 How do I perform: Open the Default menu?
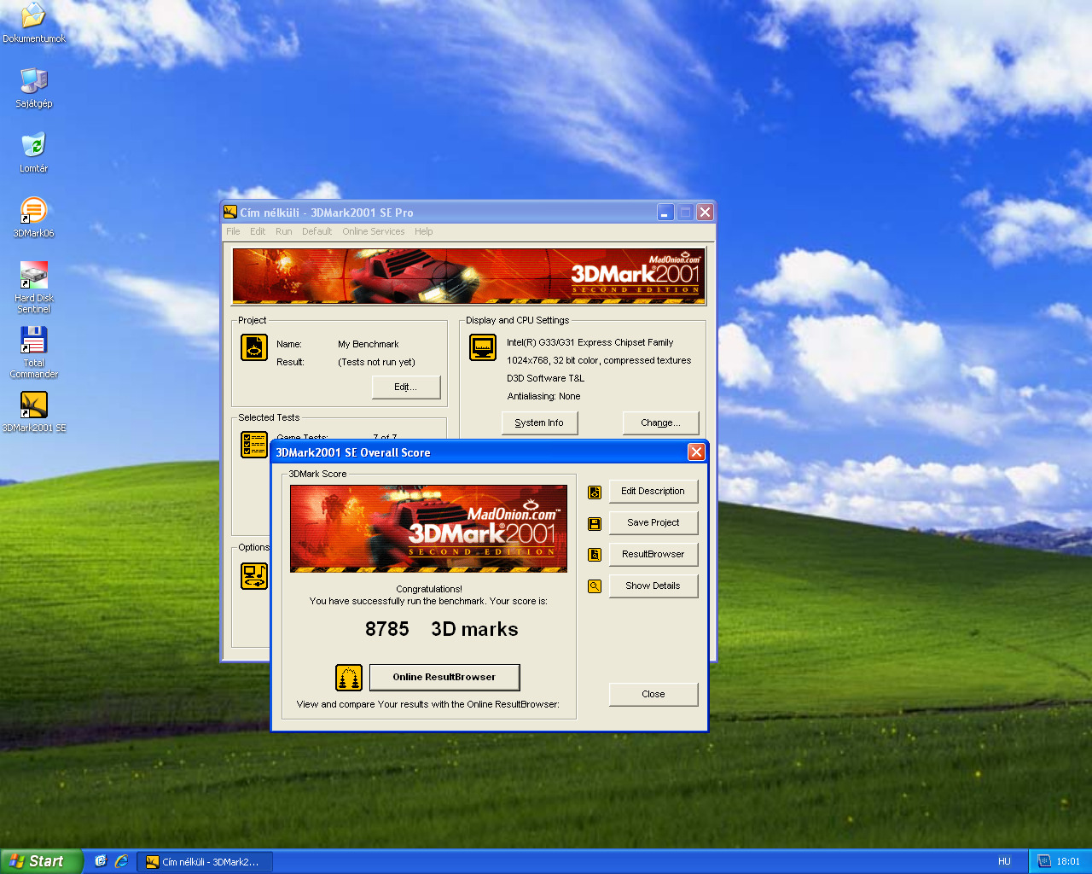point(317,231)
